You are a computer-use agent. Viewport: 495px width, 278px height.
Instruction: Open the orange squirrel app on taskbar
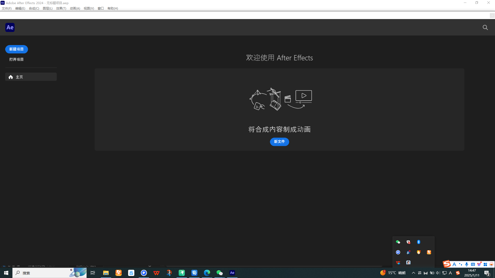pyautogui.click(x=119, y=273)
